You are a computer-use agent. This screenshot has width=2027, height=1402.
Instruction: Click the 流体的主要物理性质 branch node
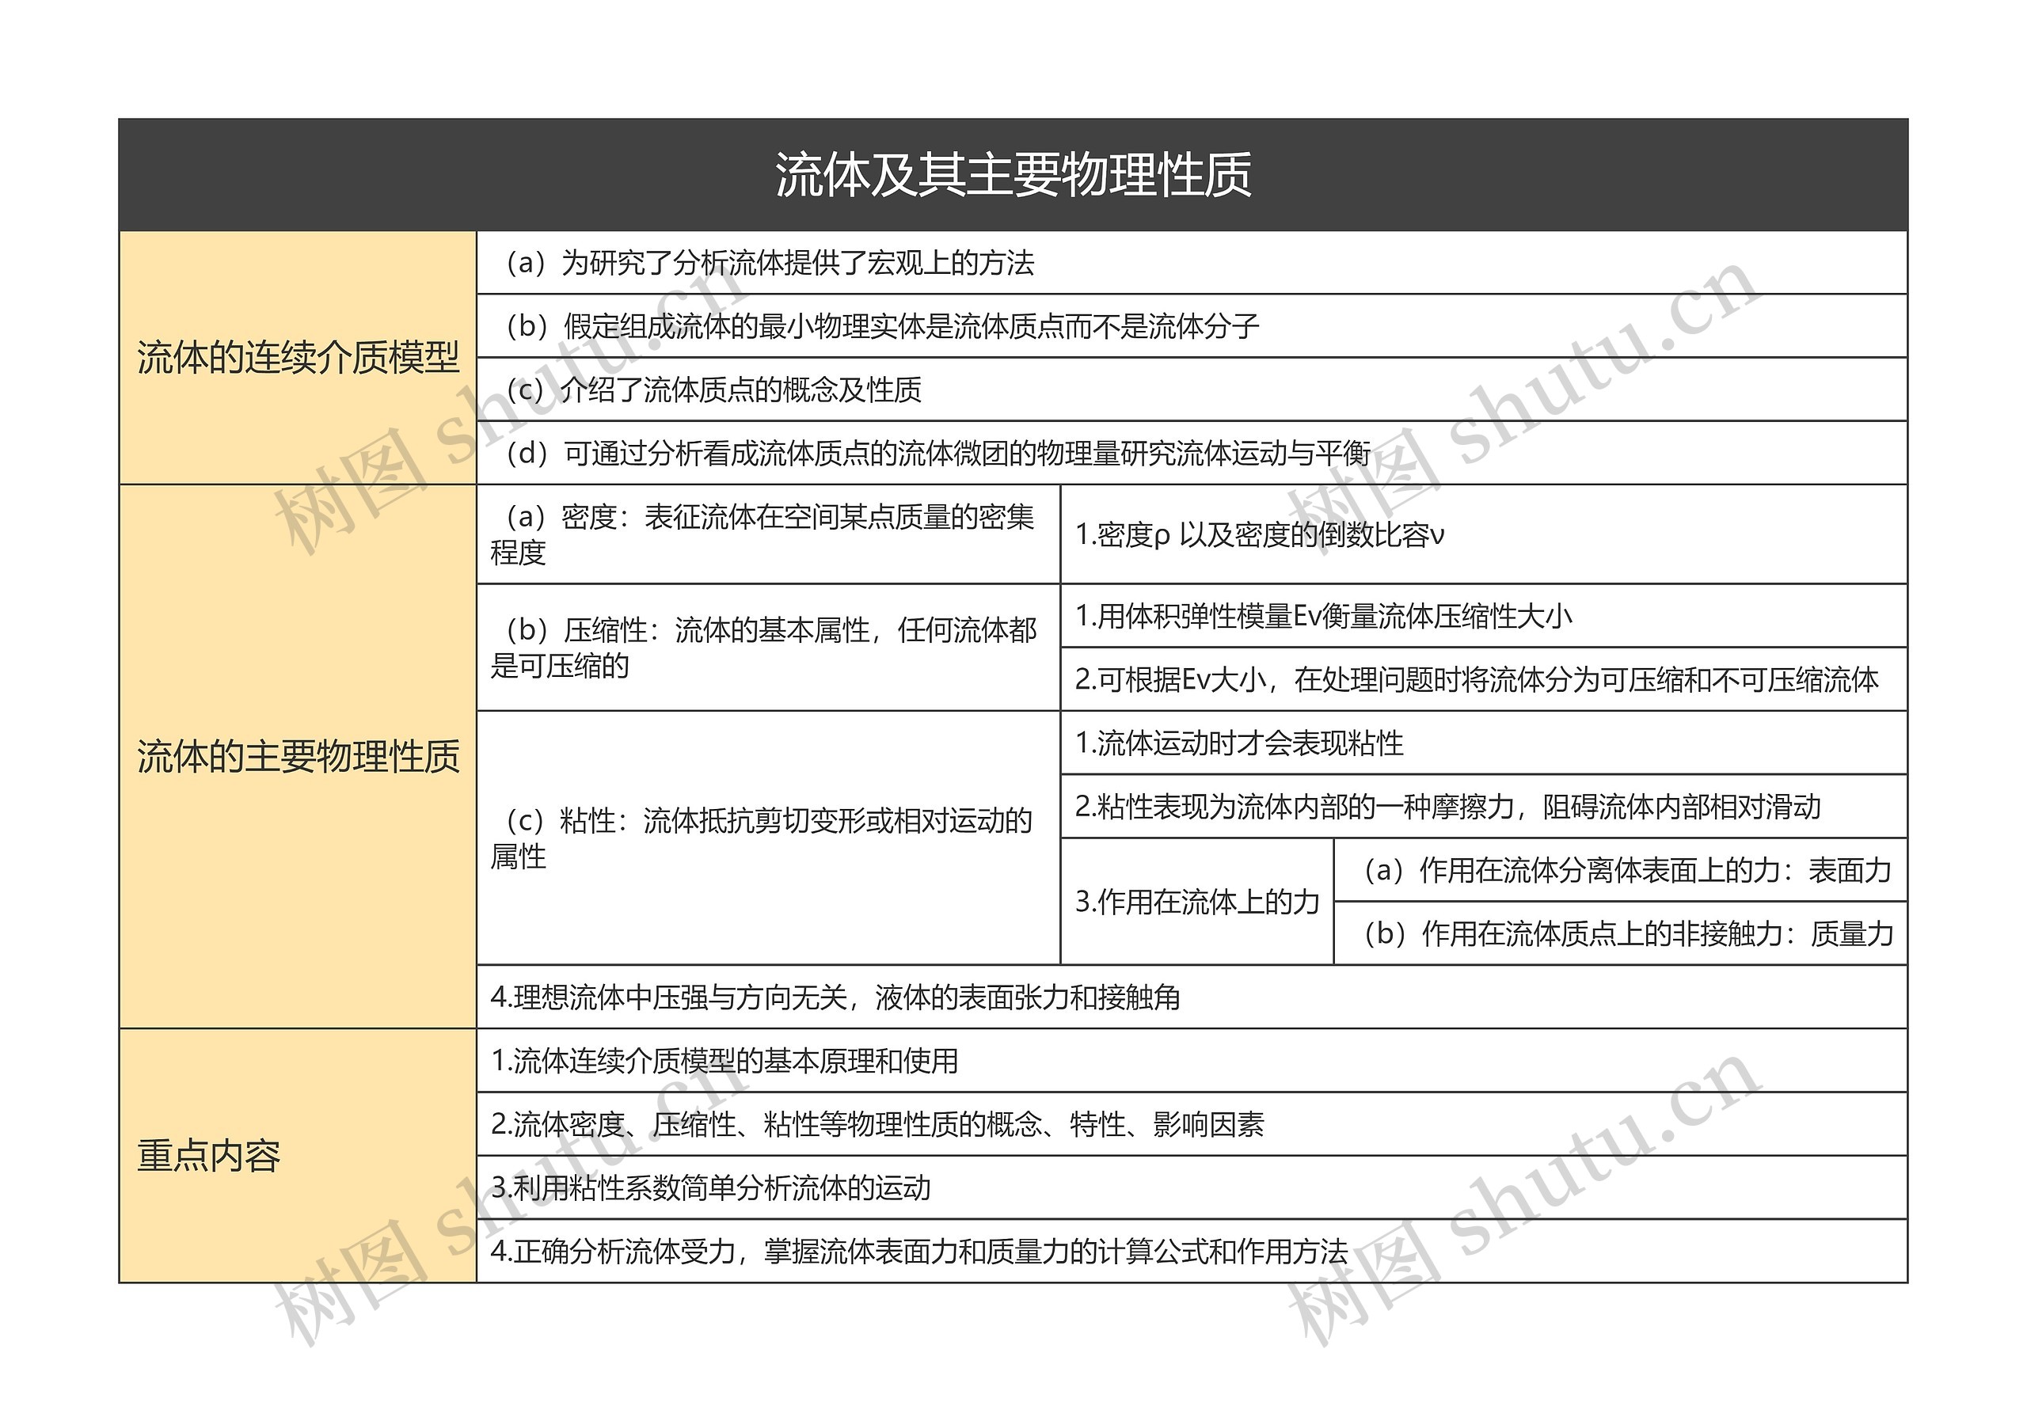(297, 751)
